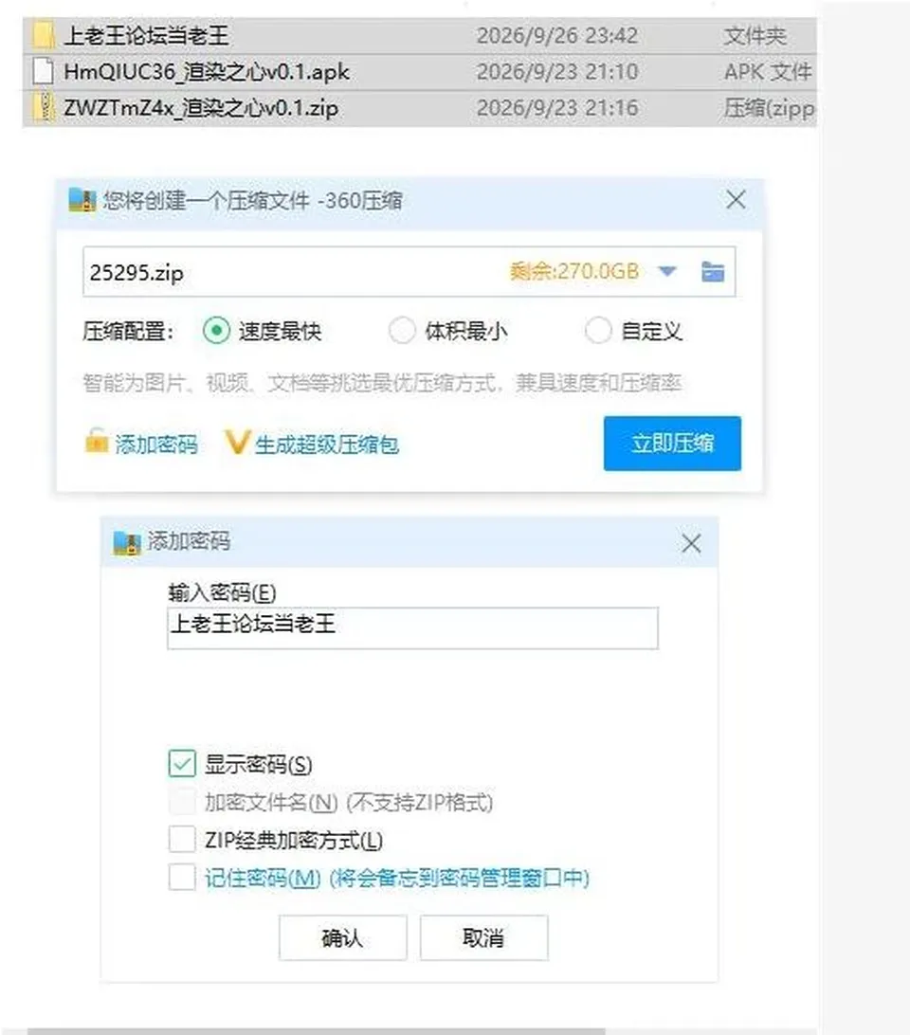910x1035 pixels.
Task: Select the folder row 上老王论坛当老王
Action: point(419,36)
